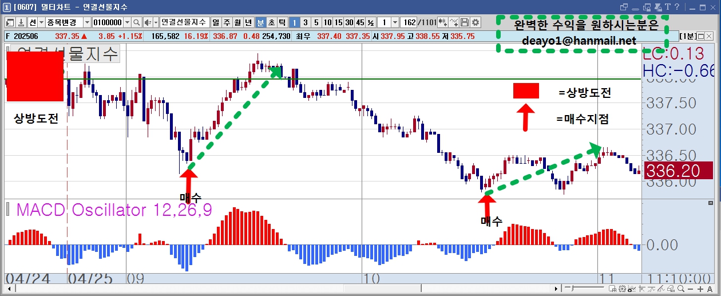
Task: Click the eraser icon in bottom toolbar
Action: (671, 289)
